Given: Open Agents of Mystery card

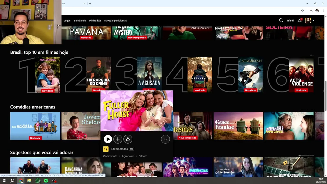Looking at the screenshot, I should point(137,33).
